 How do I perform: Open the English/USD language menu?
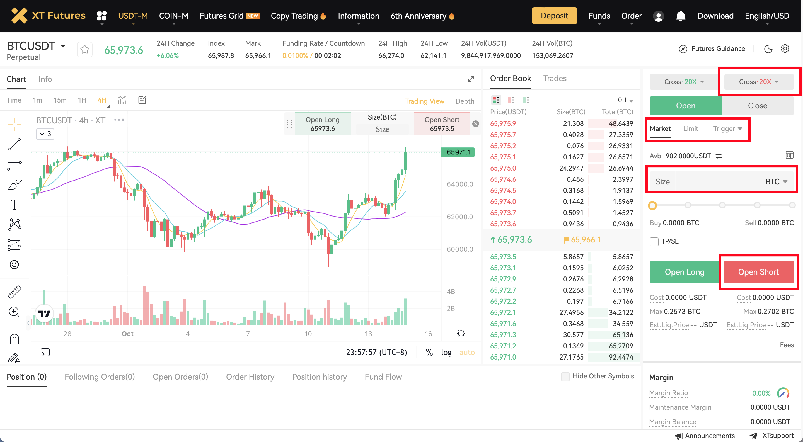coord(767,16)
